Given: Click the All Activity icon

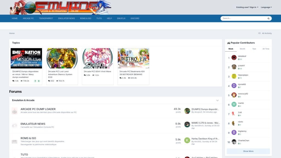Looking at the screenshot, I should tap(259, 33).
